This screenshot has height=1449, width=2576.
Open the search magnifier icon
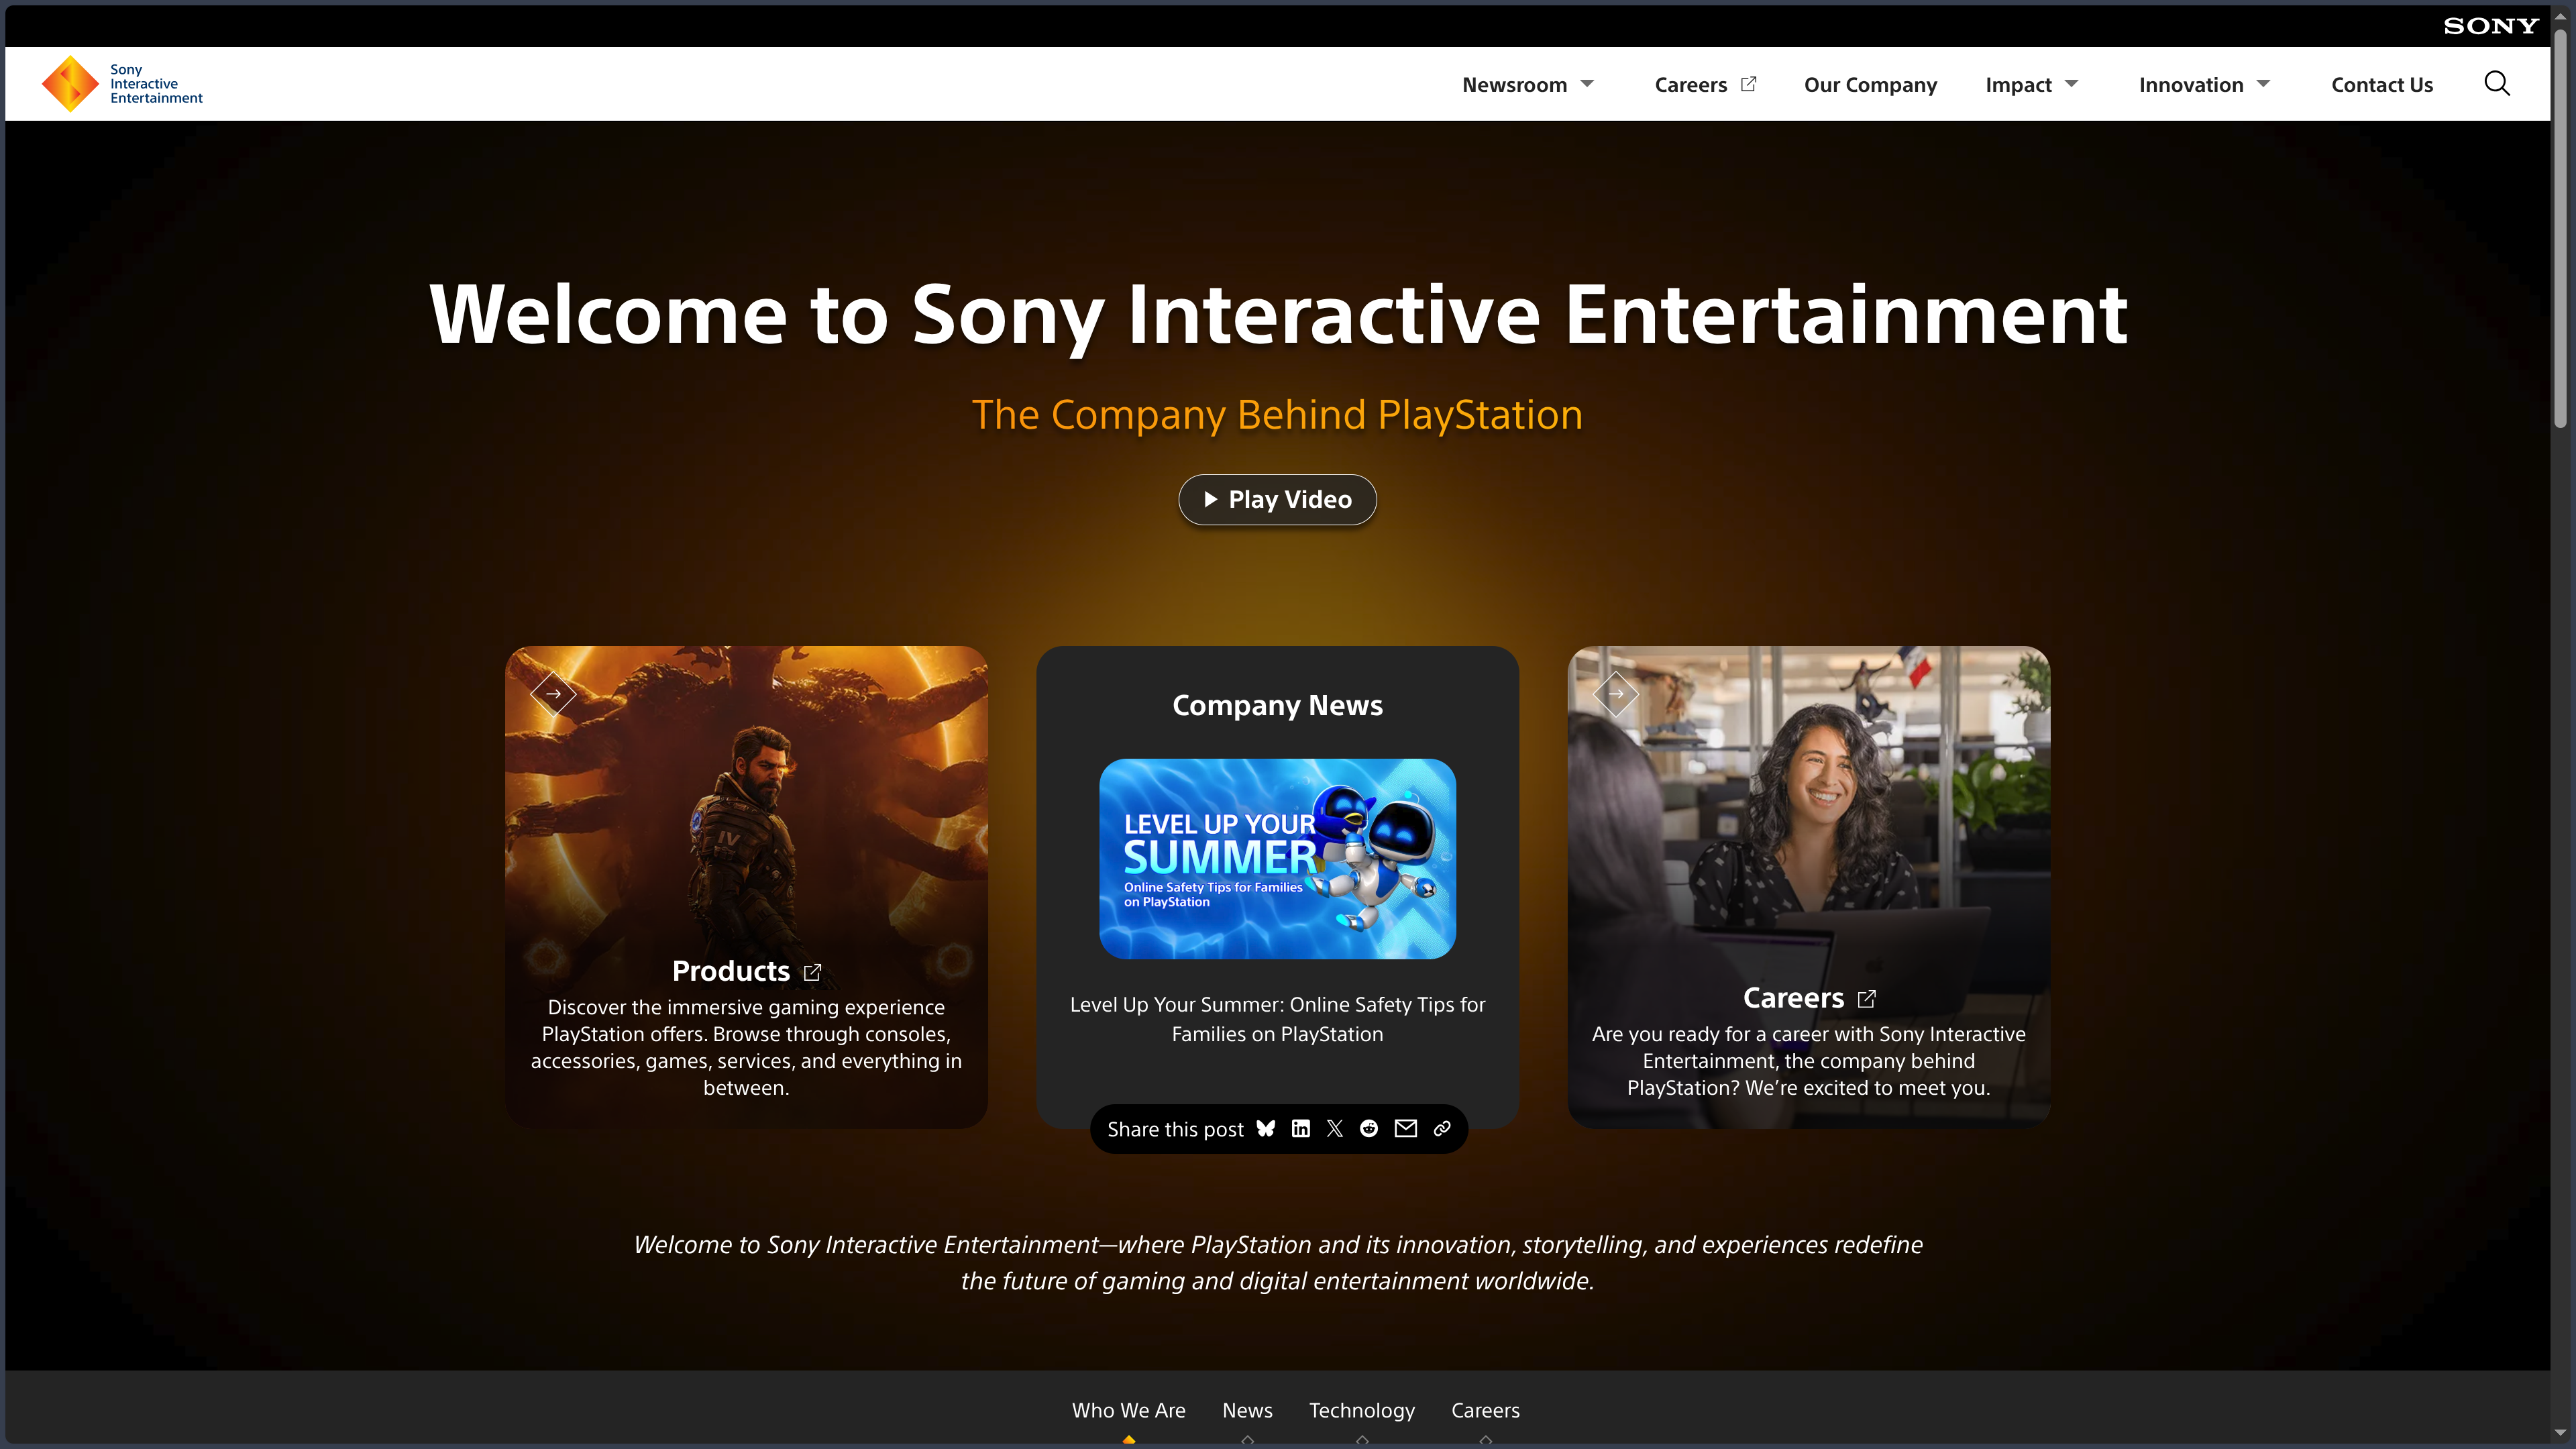(x=2497, y=84)
